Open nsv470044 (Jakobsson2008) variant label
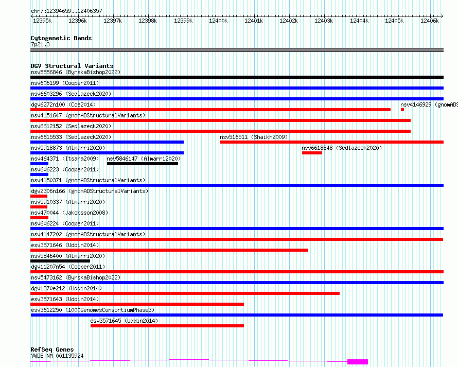Image resolution: width=458 pixels, height=367 pixels. [69, 213]
